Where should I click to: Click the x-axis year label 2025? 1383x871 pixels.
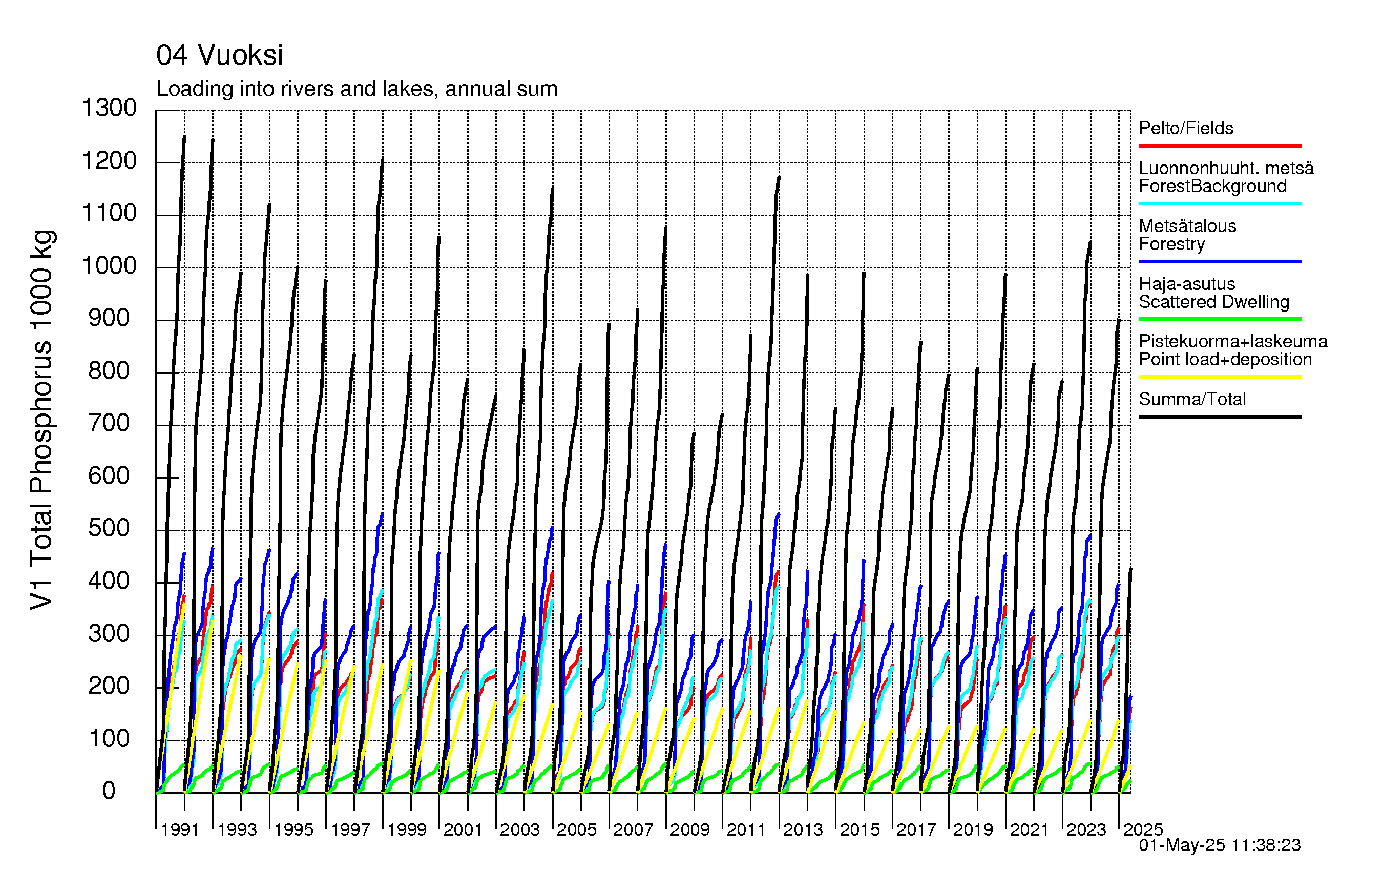1143,829
